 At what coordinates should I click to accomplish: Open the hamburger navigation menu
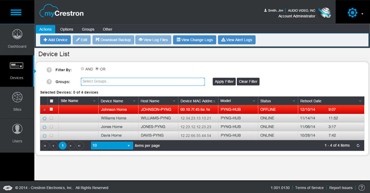click(x=16, y=12)
